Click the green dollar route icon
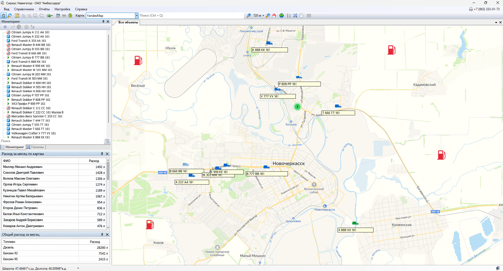 click(x=70, y=15)
